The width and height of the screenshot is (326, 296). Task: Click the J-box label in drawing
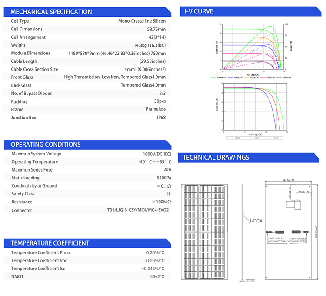(x=255, y=221)
